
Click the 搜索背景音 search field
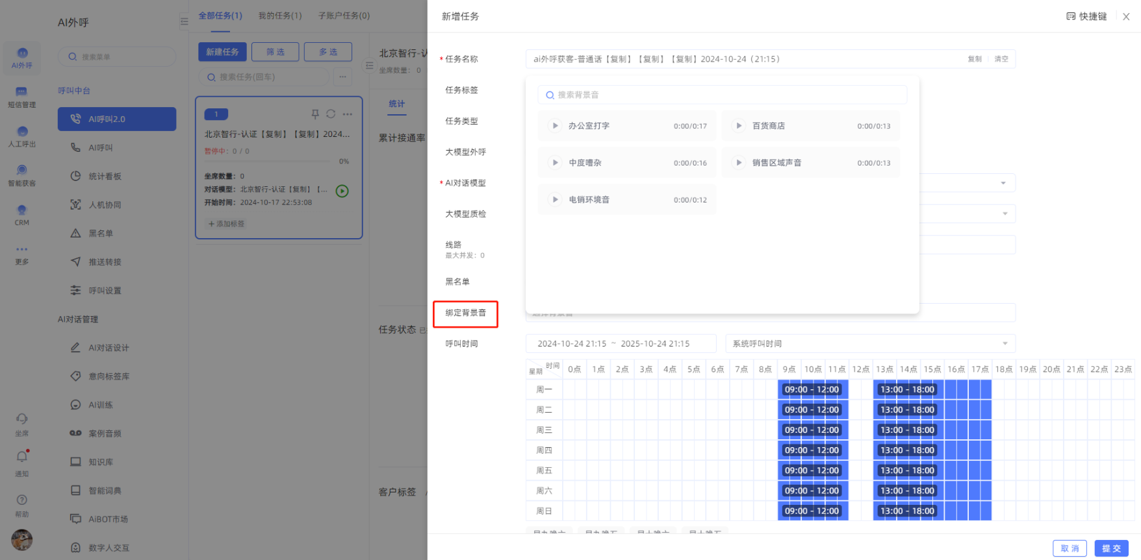click(x=722, y=95)
